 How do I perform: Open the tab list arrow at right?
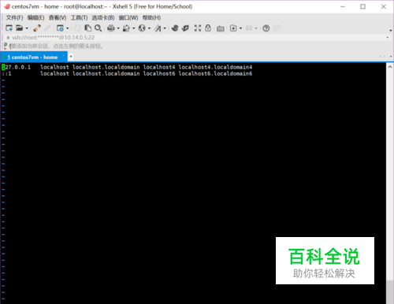[x=391, y=57]
